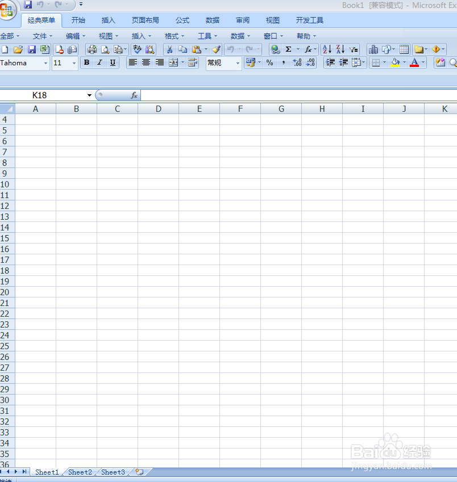Copy selection using the Copy icon
457x482 pixels.
click(x=183, y=49)
